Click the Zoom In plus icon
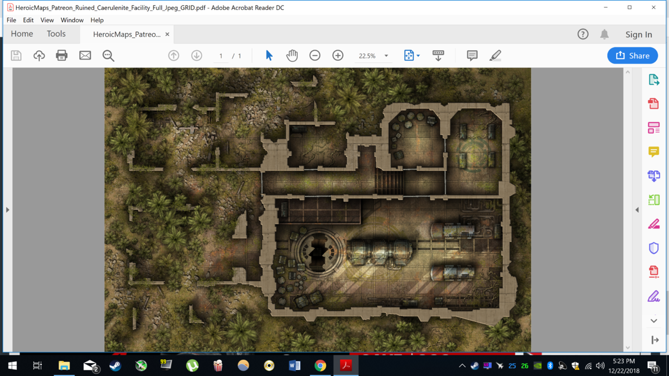The image size is (669, 376). [338, 56]
